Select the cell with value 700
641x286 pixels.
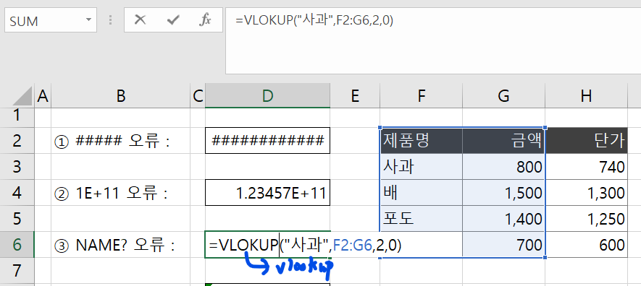pos(503,245)
